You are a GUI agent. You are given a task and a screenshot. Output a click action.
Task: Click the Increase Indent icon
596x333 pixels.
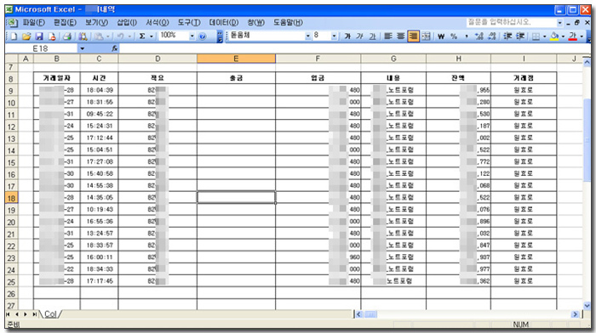coord(520,37)
